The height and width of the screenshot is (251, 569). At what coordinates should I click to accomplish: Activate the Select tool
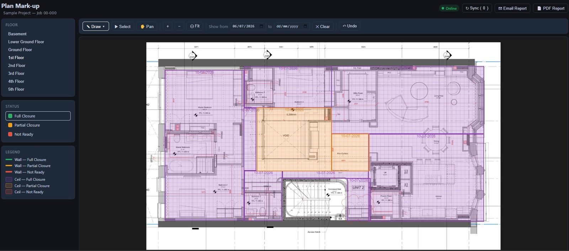pos(122,26)
